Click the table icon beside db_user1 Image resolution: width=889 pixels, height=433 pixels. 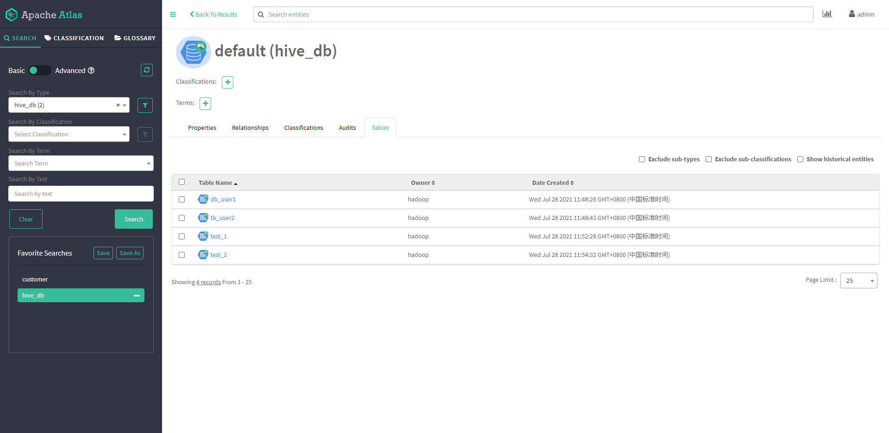point(203,199)
